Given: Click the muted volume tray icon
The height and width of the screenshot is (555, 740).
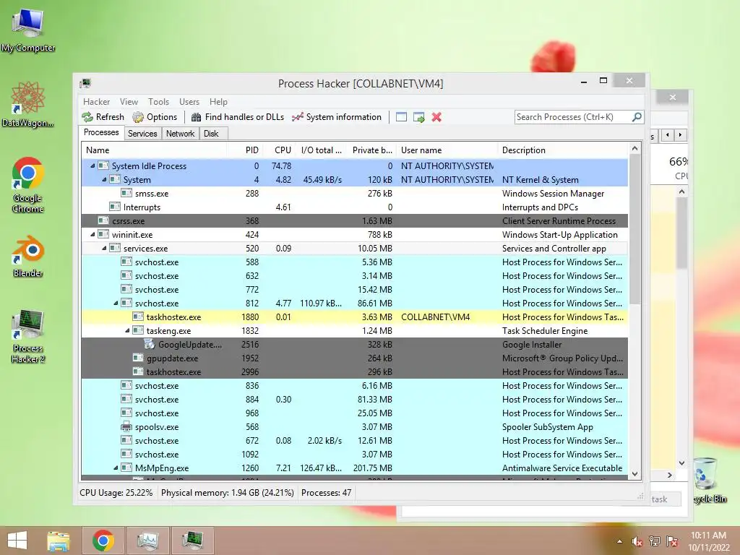Looking at the screenshot, I should pyautogui.click(x=637, y=541).
